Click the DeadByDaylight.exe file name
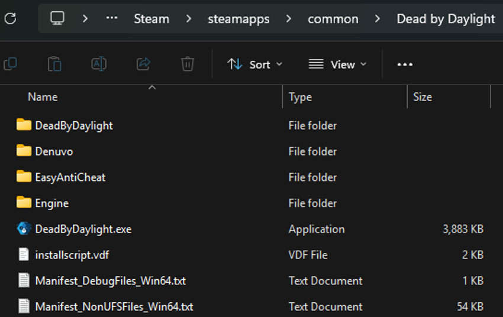The height and width of the screenshot is (317, 503). (x=83, y=229)
